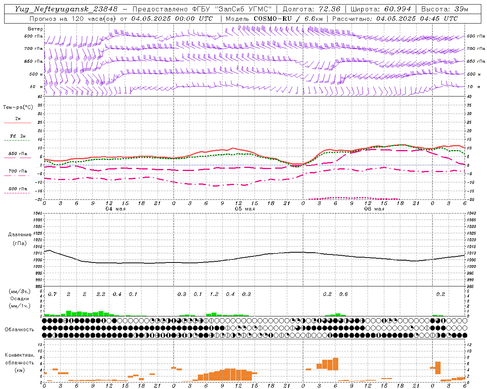The image size is (487, 389).
Task: Click the precipitation value 0.6
Action: [344, 294]
